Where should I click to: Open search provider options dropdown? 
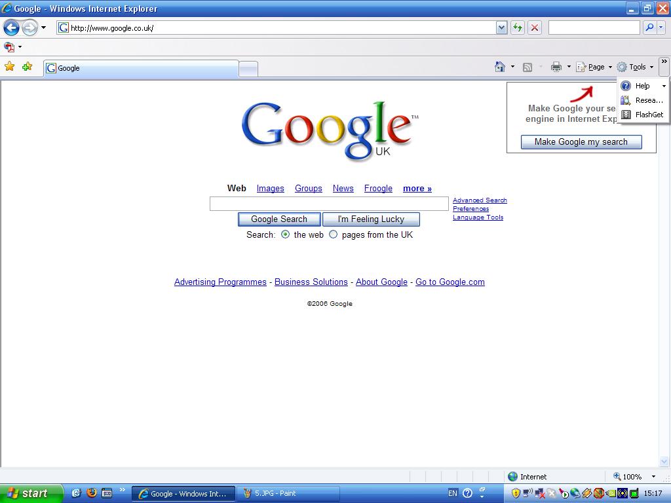(x=661, y=28)
